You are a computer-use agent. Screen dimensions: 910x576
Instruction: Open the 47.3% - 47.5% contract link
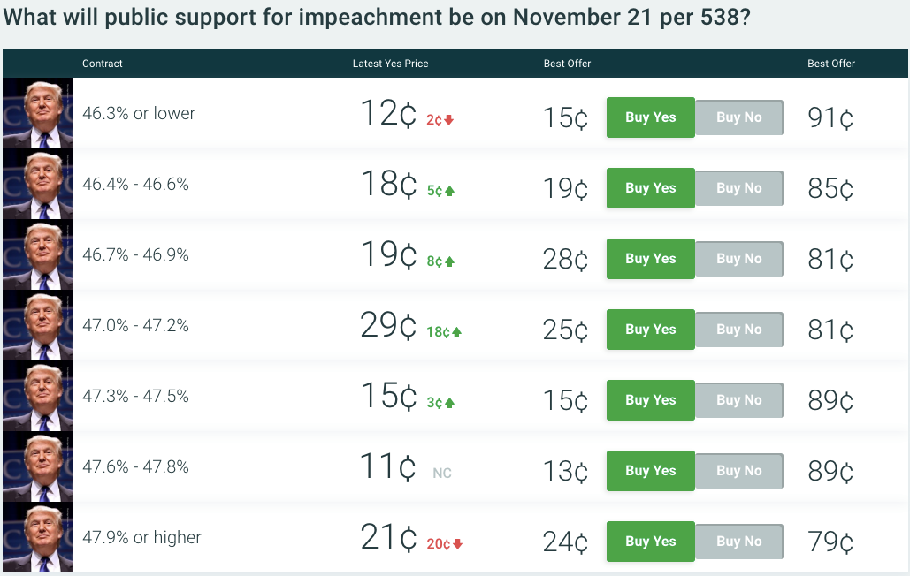136,397
